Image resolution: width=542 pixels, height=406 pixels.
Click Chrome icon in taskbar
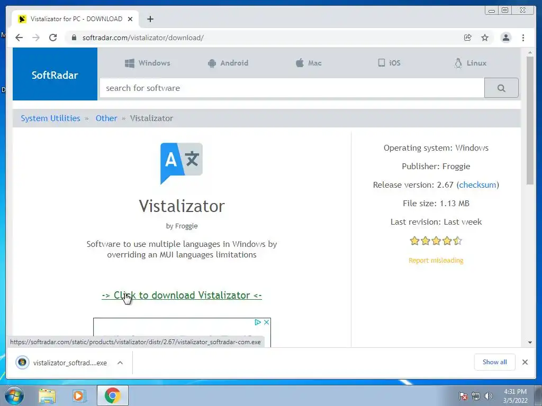click(112, 395)
